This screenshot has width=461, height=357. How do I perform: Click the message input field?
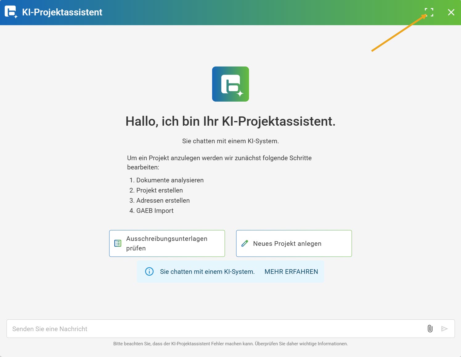pyautogui.click(x=230, y=329)
